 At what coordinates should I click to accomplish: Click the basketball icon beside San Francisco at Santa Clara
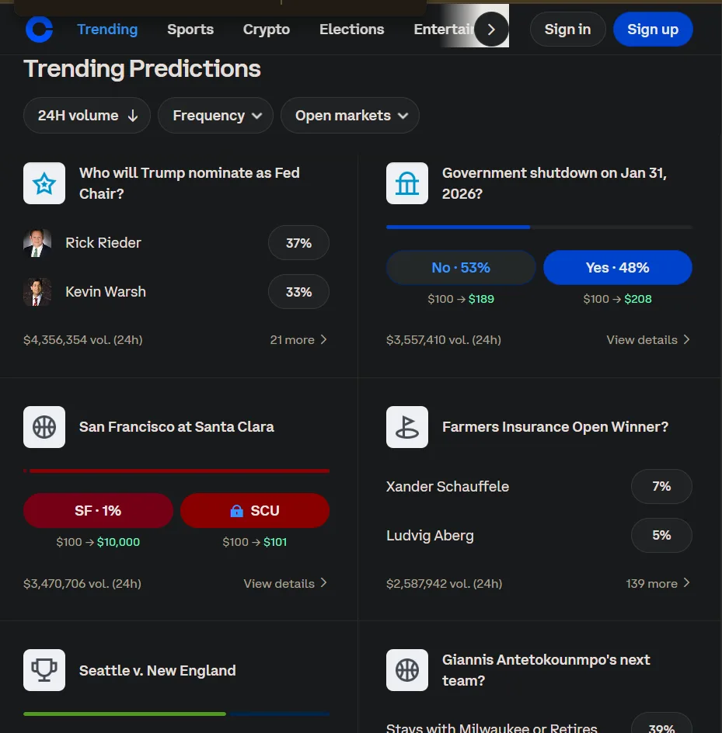pos(44,427)
